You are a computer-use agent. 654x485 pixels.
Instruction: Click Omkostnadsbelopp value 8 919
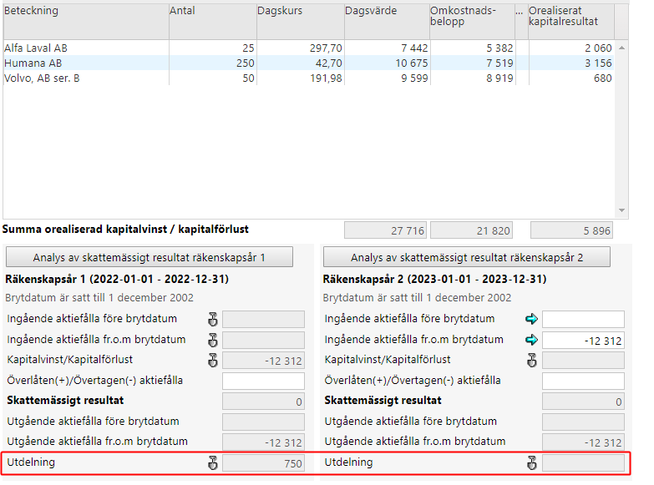coord(499,78)
